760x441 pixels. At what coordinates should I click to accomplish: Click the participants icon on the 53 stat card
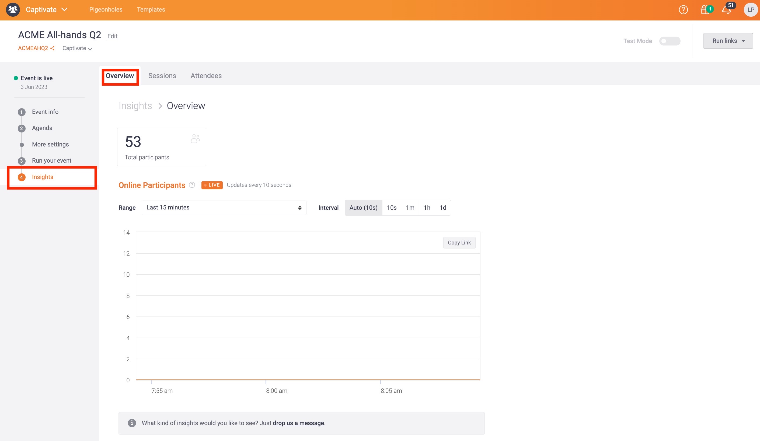(195, 139)
